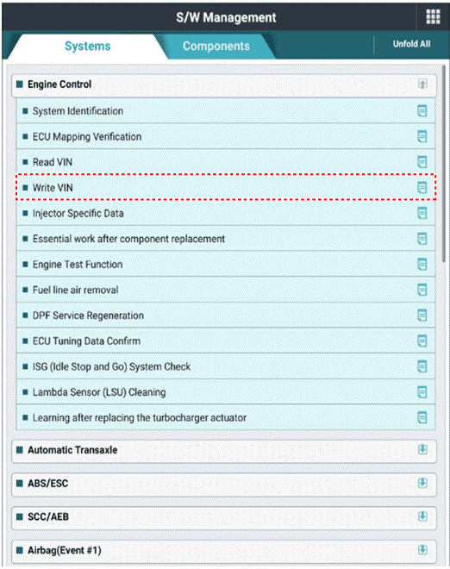450x569 pixels.
Task: Select the Systems tab
Action: coord(87,46)
